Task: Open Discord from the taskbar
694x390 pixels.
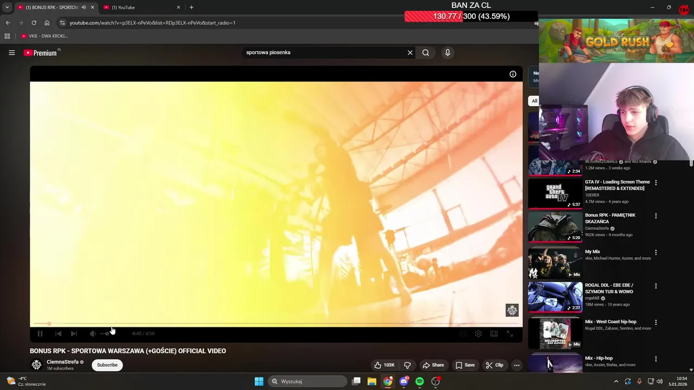Action: (403, 381)
